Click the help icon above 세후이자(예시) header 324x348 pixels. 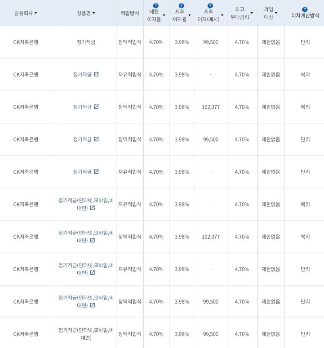coord(210,5)
